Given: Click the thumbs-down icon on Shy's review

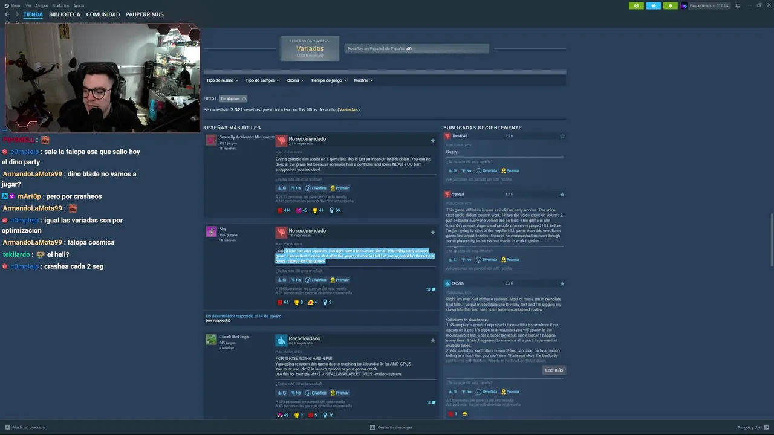Looking at the screenshot, I should pos(281,233).
